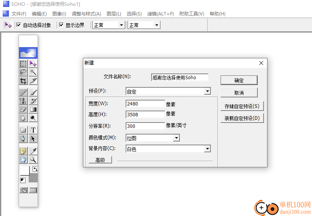Screen dimensions: 312x216
Task: Click the 高级 button
Action: (100, 160)
